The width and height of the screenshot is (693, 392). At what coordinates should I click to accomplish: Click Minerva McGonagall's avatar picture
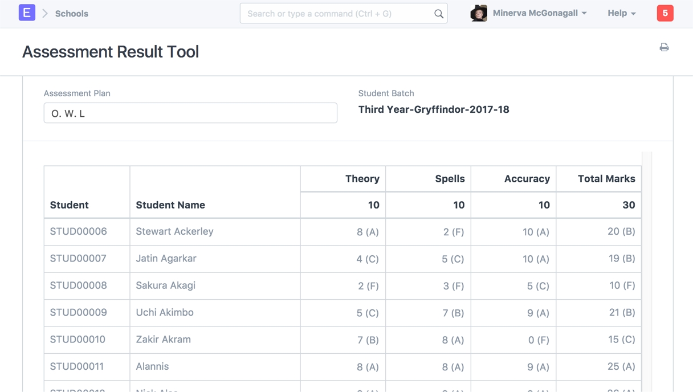click(479, 13)
